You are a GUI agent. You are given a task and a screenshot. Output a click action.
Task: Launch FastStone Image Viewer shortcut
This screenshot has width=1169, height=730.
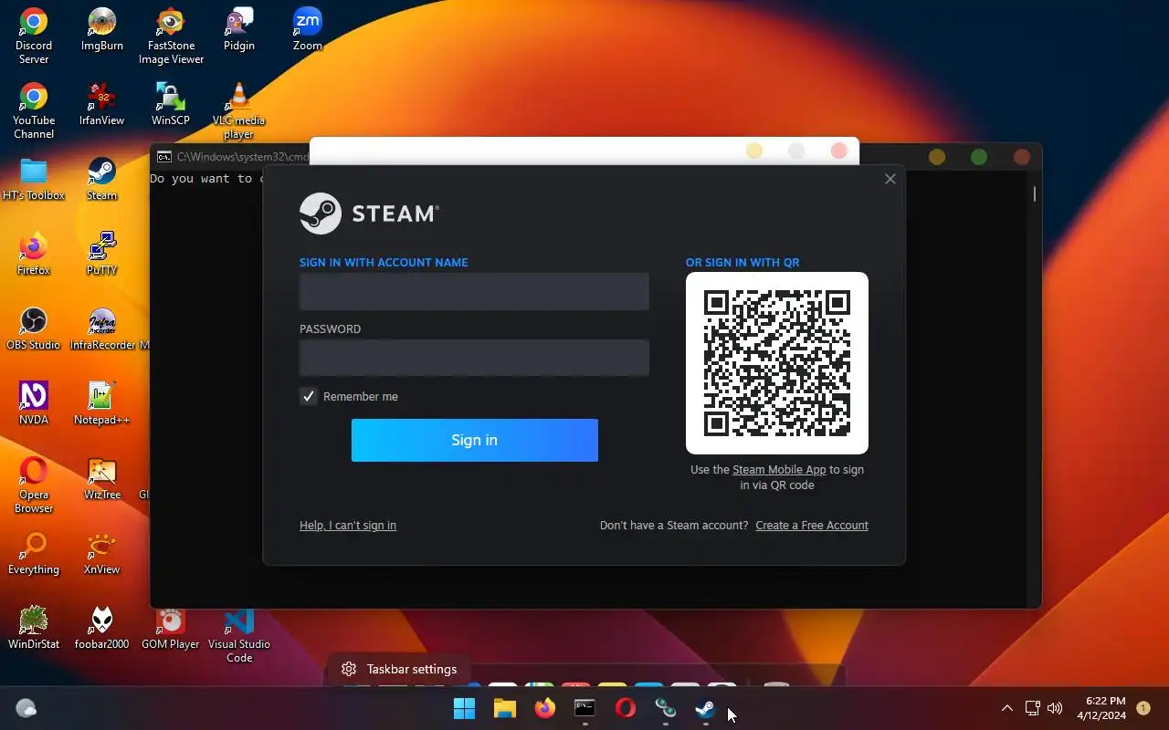pos(171,36)
